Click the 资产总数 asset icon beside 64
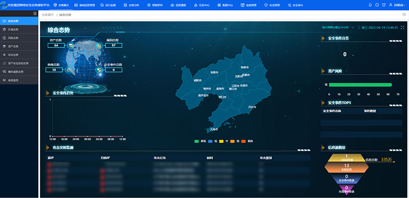The image size is (409, 198). tap(71, 45)
